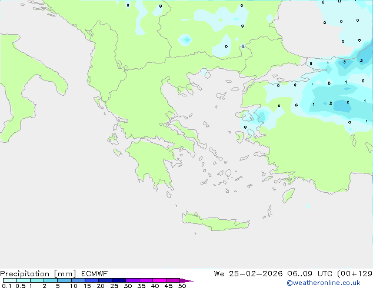Click the 30 mm purple legend swatch
The image size is (373, 288).
click(x=132, y=280)
